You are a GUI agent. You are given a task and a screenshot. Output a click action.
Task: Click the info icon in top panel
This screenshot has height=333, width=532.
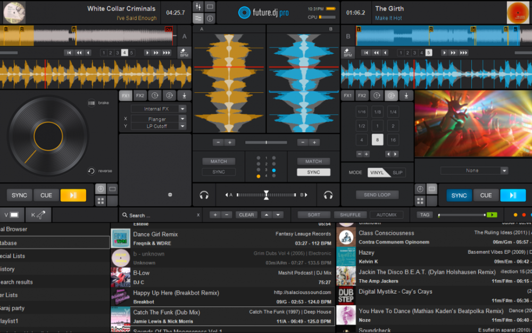210,19
